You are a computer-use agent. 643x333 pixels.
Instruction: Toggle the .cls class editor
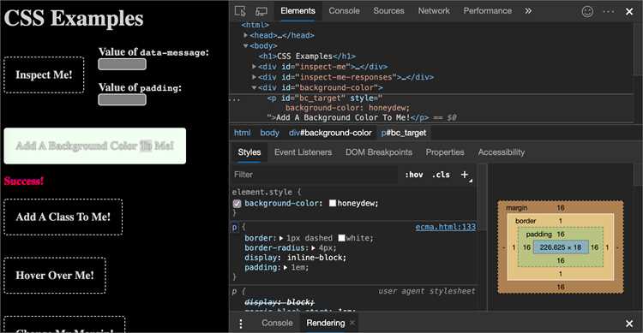pyautogui.click(x=441, y=175)
